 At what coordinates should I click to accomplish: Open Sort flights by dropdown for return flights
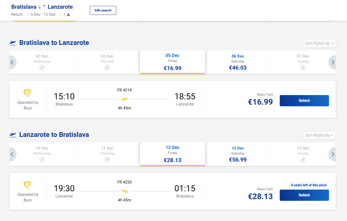319,135
